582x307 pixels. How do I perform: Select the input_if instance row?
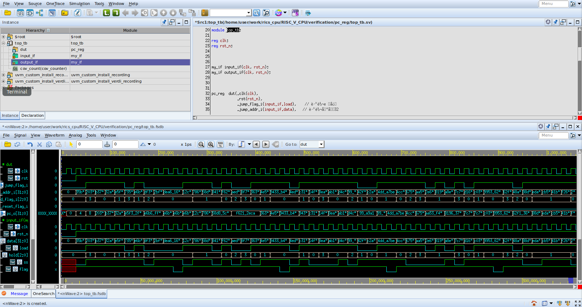[27, 56]
